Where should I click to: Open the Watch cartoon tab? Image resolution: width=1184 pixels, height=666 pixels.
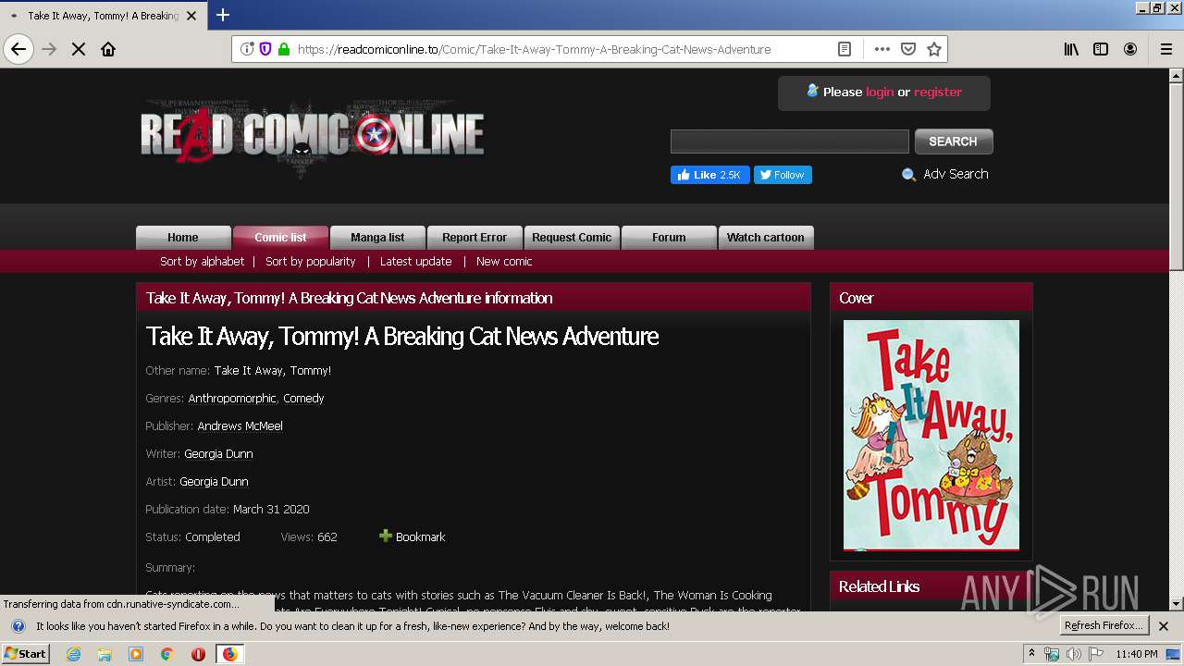(766, 238)
